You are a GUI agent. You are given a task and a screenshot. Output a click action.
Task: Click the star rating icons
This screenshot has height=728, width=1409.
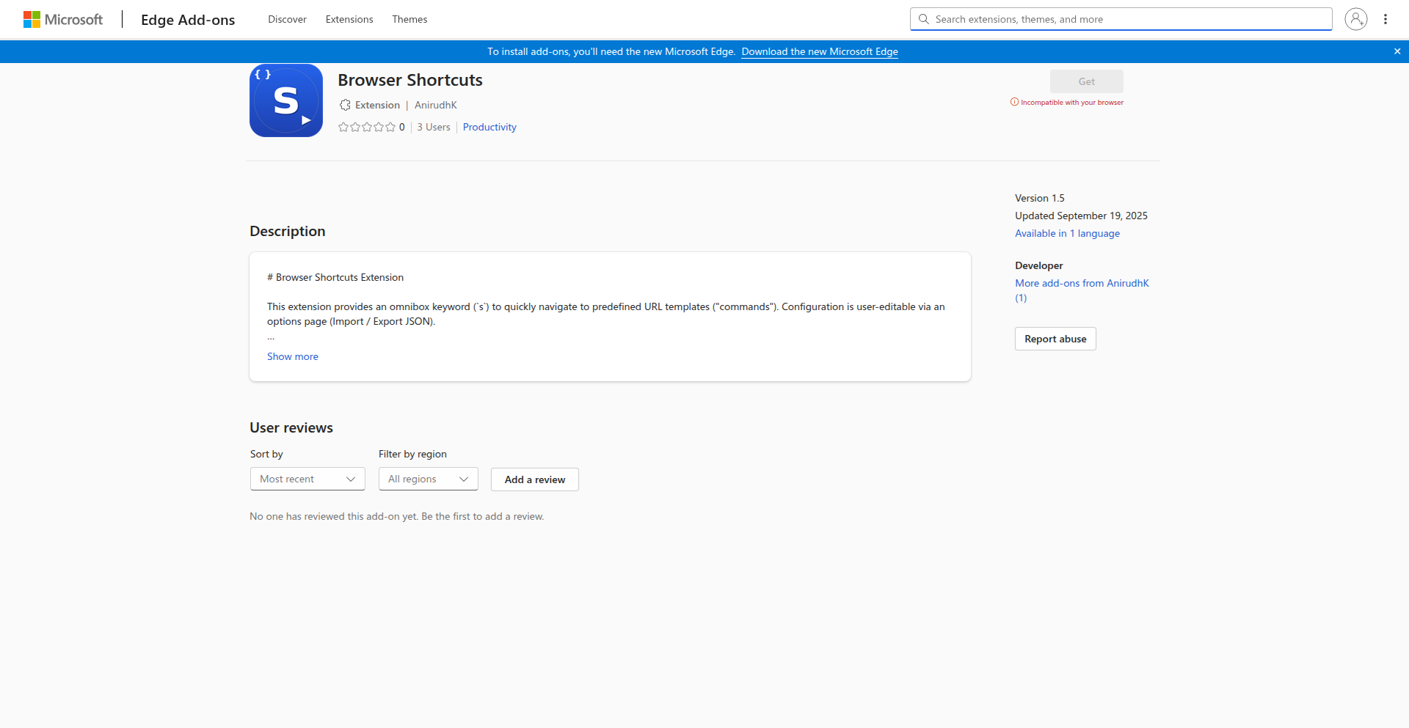click(x=366, y=128)
